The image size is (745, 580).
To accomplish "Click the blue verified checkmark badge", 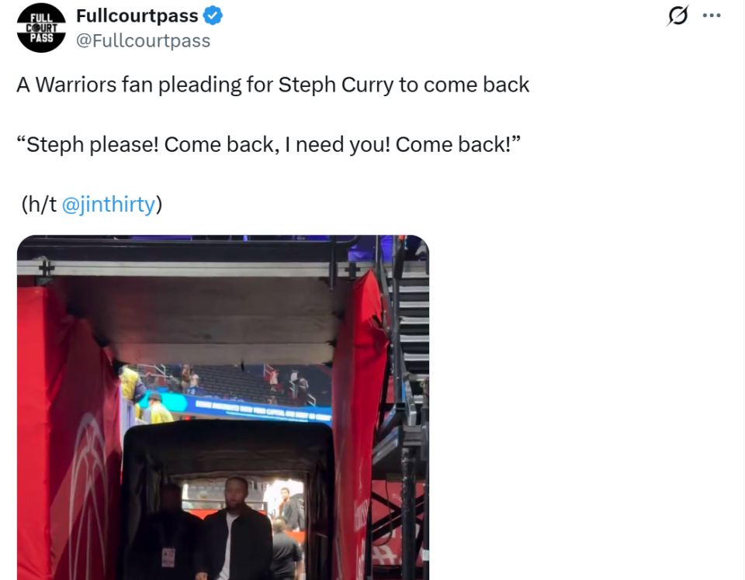I will [x=213, y=16].
